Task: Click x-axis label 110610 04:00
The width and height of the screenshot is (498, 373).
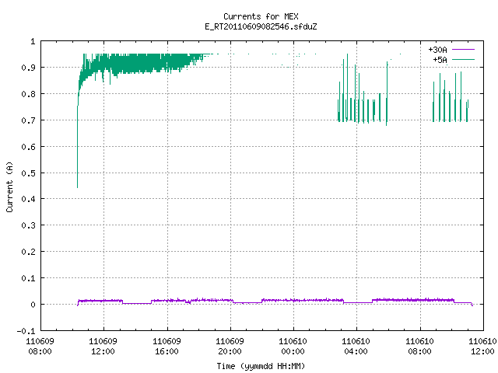Action: point(356,347)
